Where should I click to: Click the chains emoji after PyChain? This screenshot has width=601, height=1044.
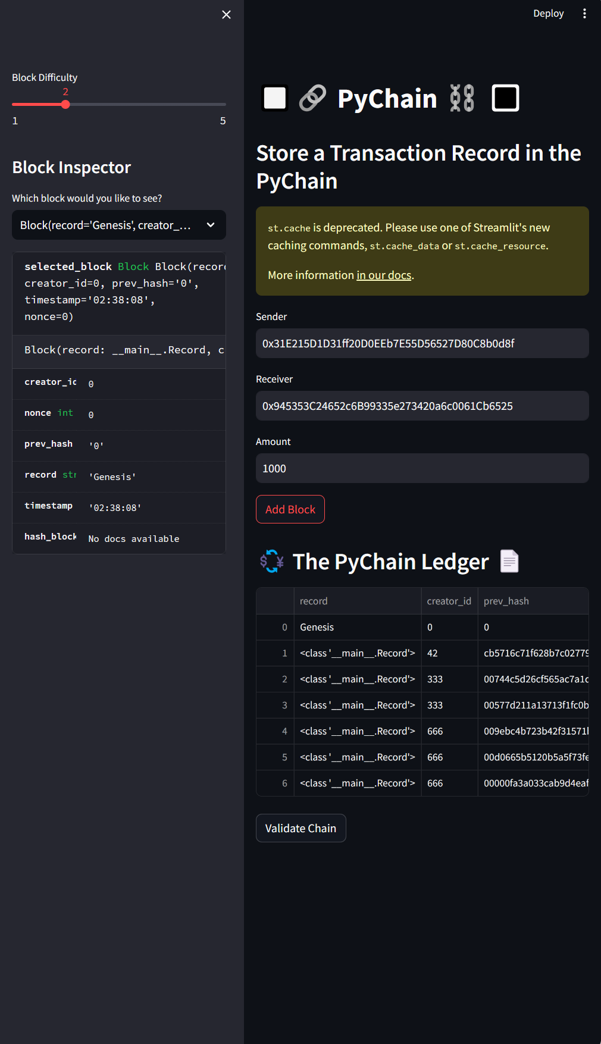[x=462, y=98]
